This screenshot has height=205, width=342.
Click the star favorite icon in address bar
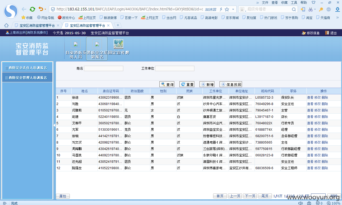(x=227, y=9)
